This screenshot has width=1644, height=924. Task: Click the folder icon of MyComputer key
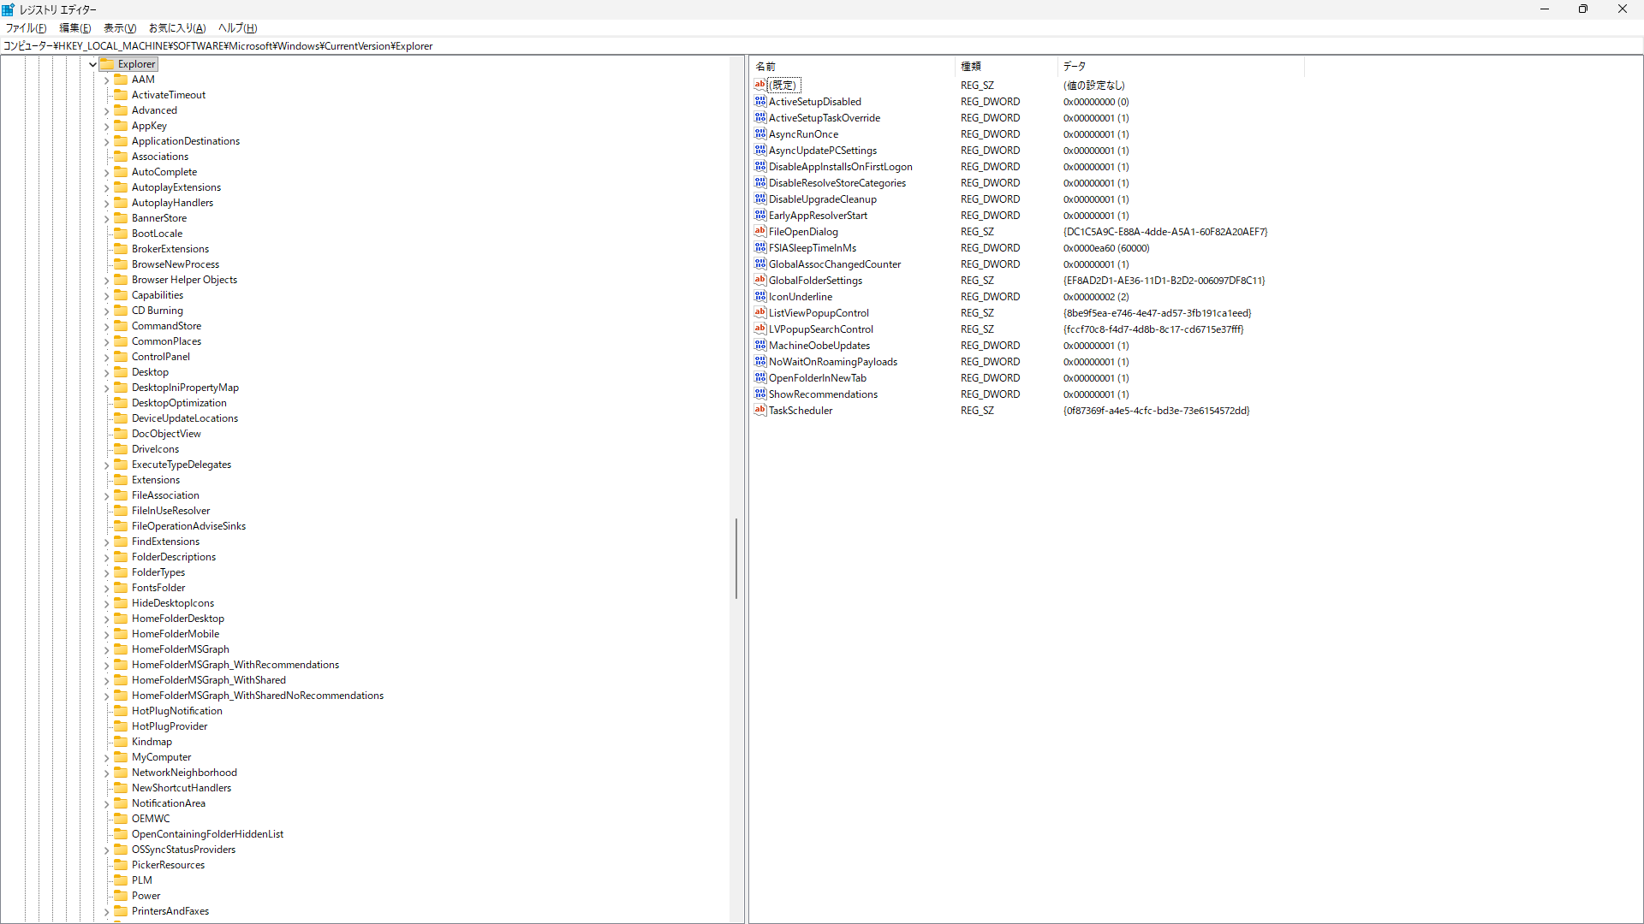[121, 757]
